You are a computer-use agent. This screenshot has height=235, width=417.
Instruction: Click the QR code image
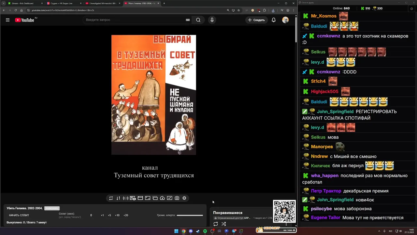[284, 211]
